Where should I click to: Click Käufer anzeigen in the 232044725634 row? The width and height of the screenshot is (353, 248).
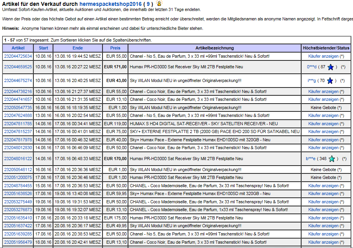pyautogui.click(x=323, y=56)
